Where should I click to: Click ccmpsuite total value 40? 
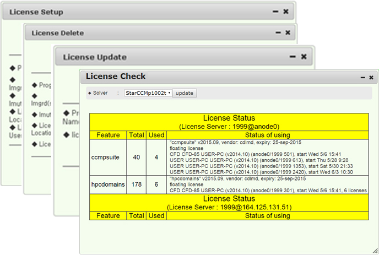[x=136, y=158]
